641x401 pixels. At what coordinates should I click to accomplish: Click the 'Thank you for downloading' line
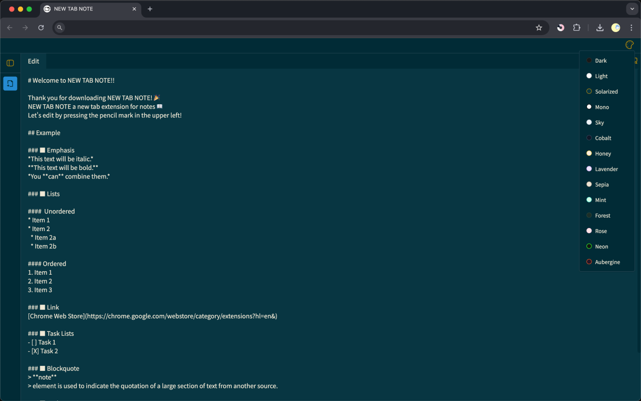click(x=94, y=98)
